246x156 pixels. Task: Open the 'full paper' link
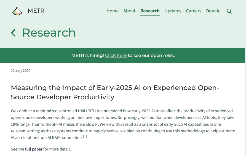click(x=34, y=149)
